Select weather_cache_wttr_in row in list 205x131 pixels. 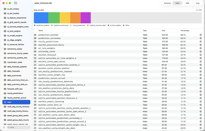tap(118, 105)
